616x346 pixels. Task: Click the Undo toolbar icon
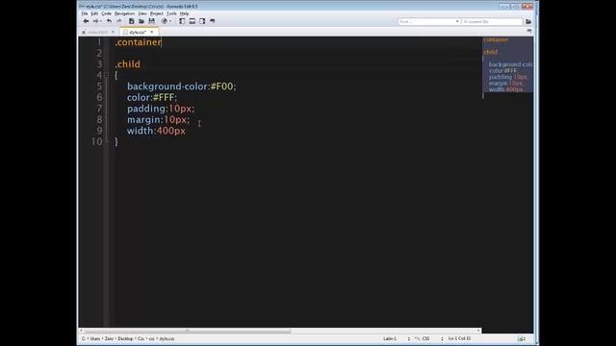click(x=109, y=21)
